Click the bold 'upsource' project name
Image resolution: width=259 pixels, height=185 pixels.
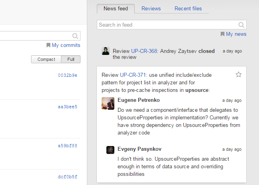197,90
